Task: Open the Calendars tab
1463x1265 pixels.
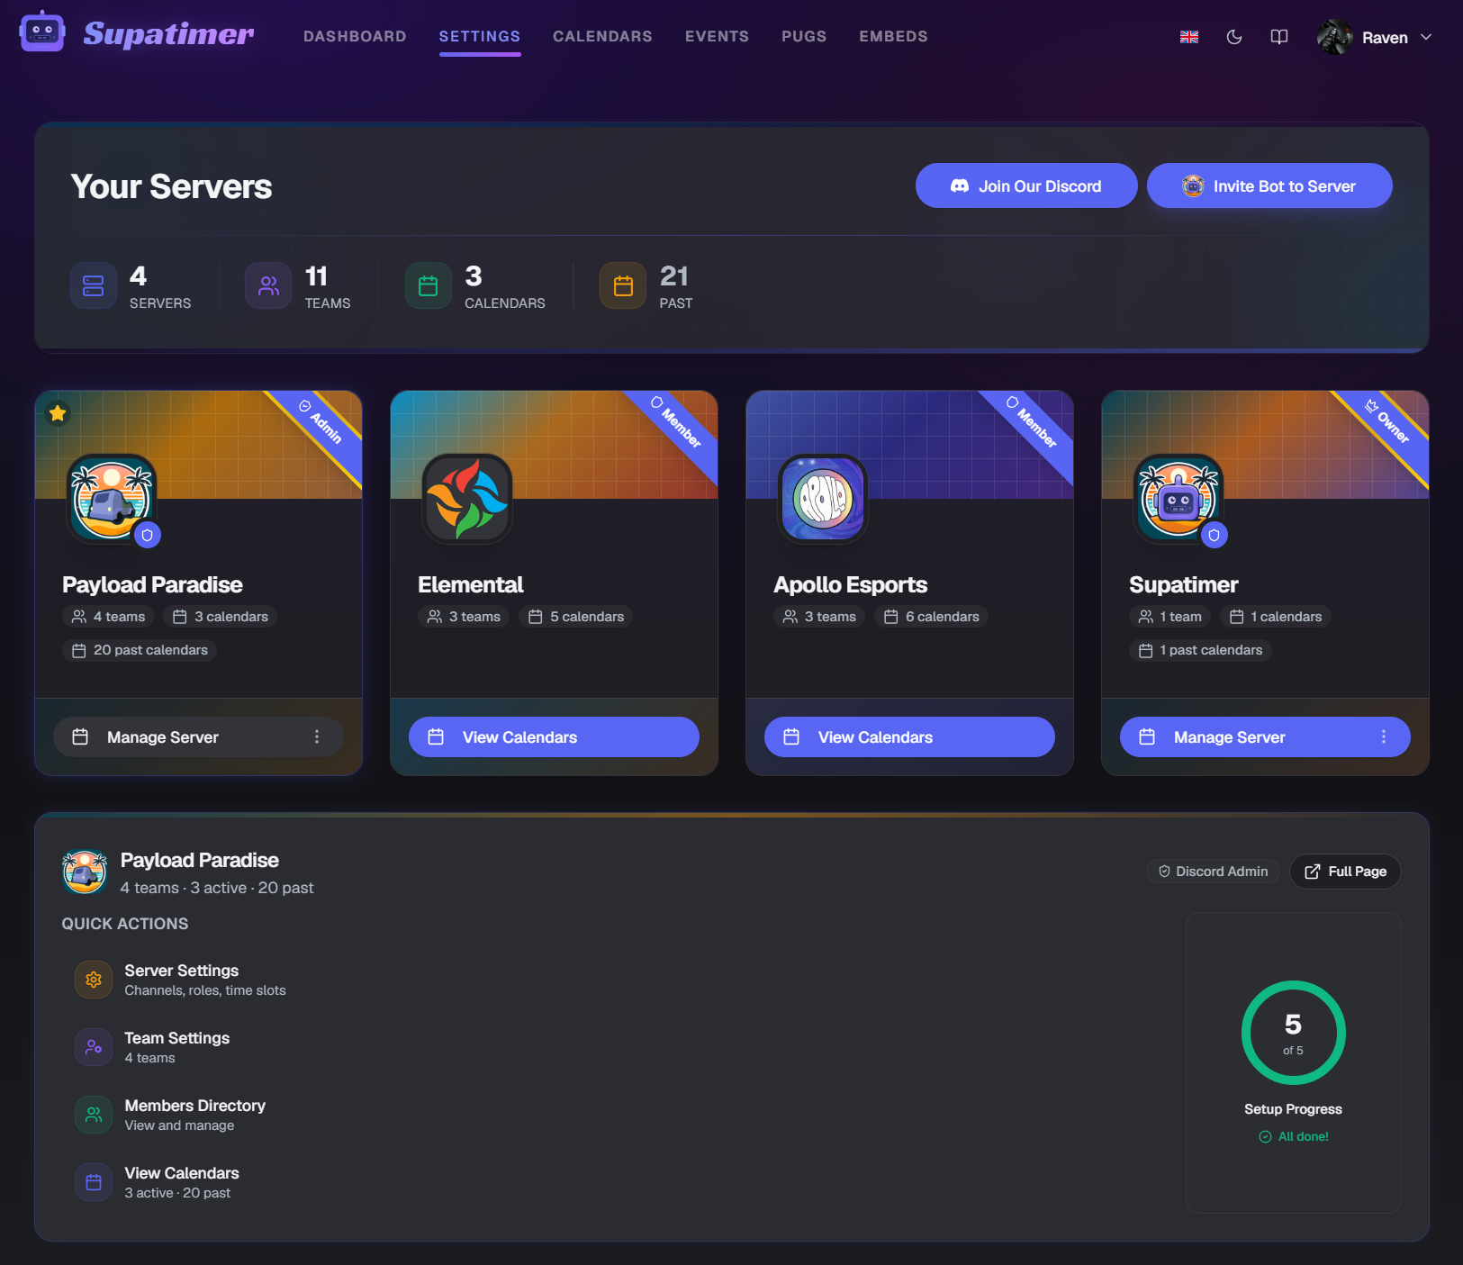Action: tap(602, 36)
